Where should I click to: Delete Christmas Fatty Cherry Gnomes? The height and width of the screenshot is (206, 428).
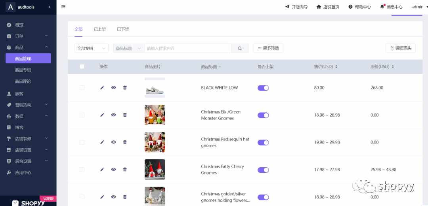tap(125, 169)
